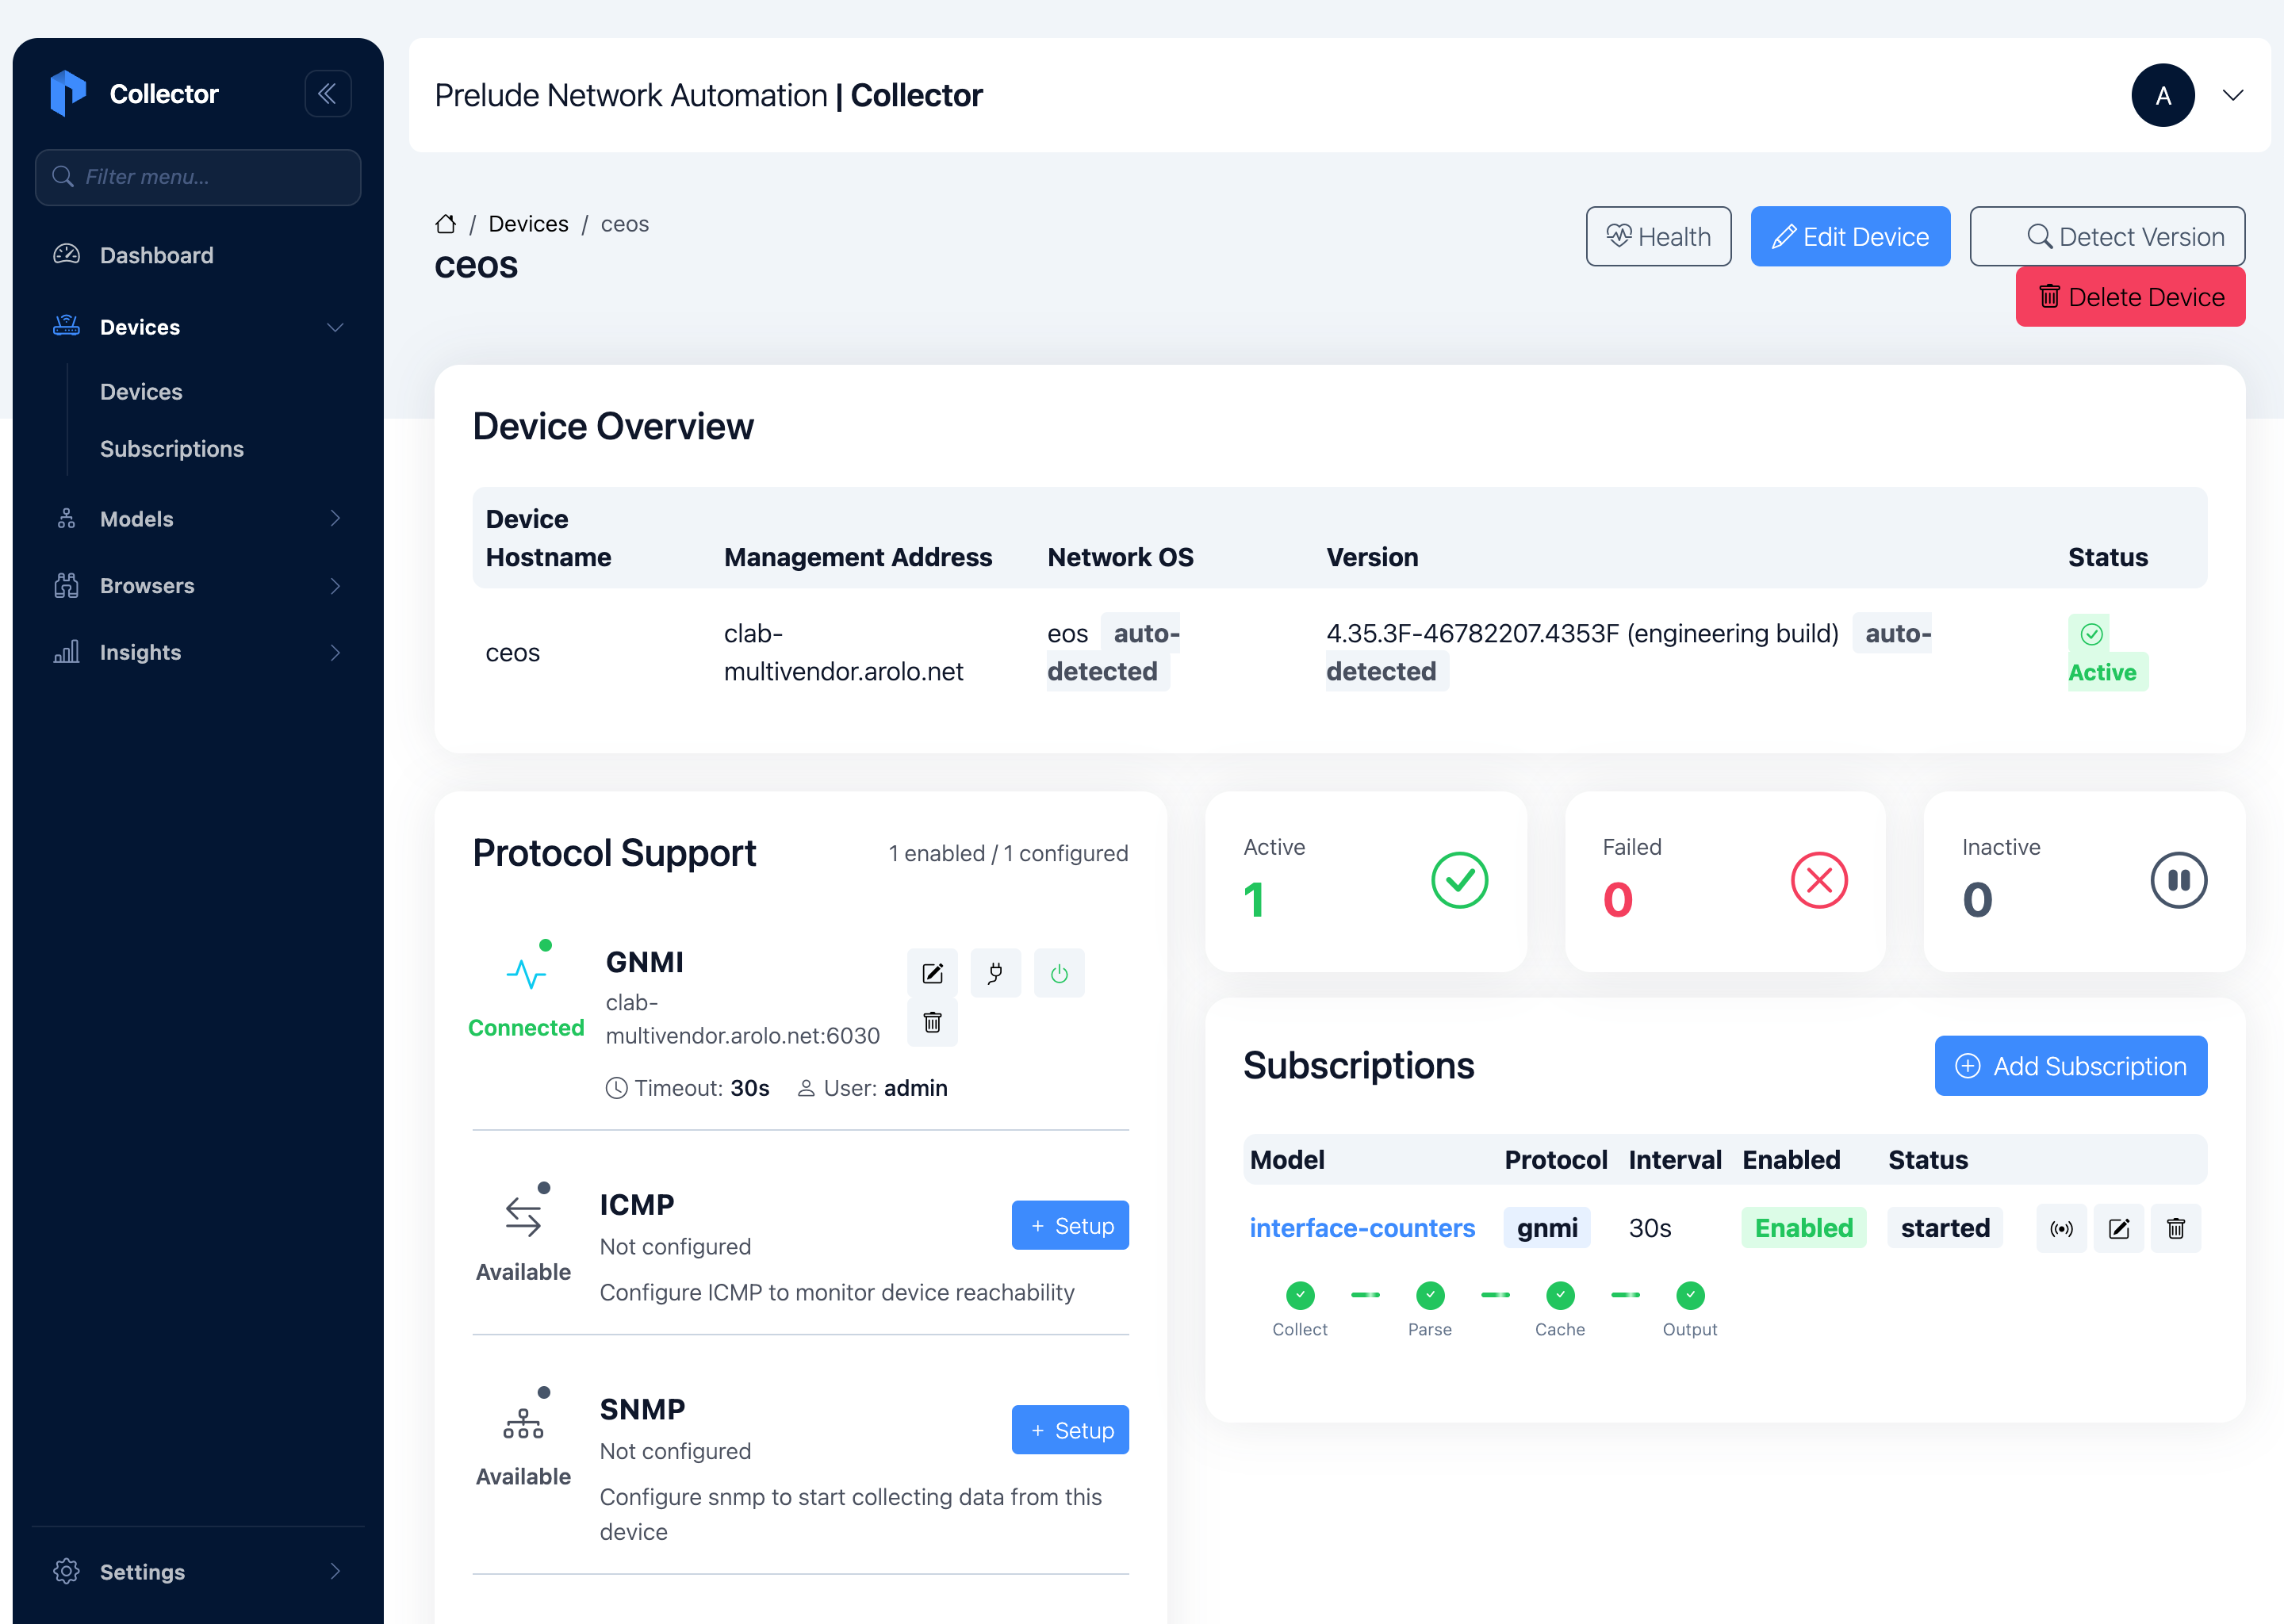The height and width of the screenshot is (1624, 2284).
Task: Click the ICMP arrows icon
Action: pos(523,1216)
